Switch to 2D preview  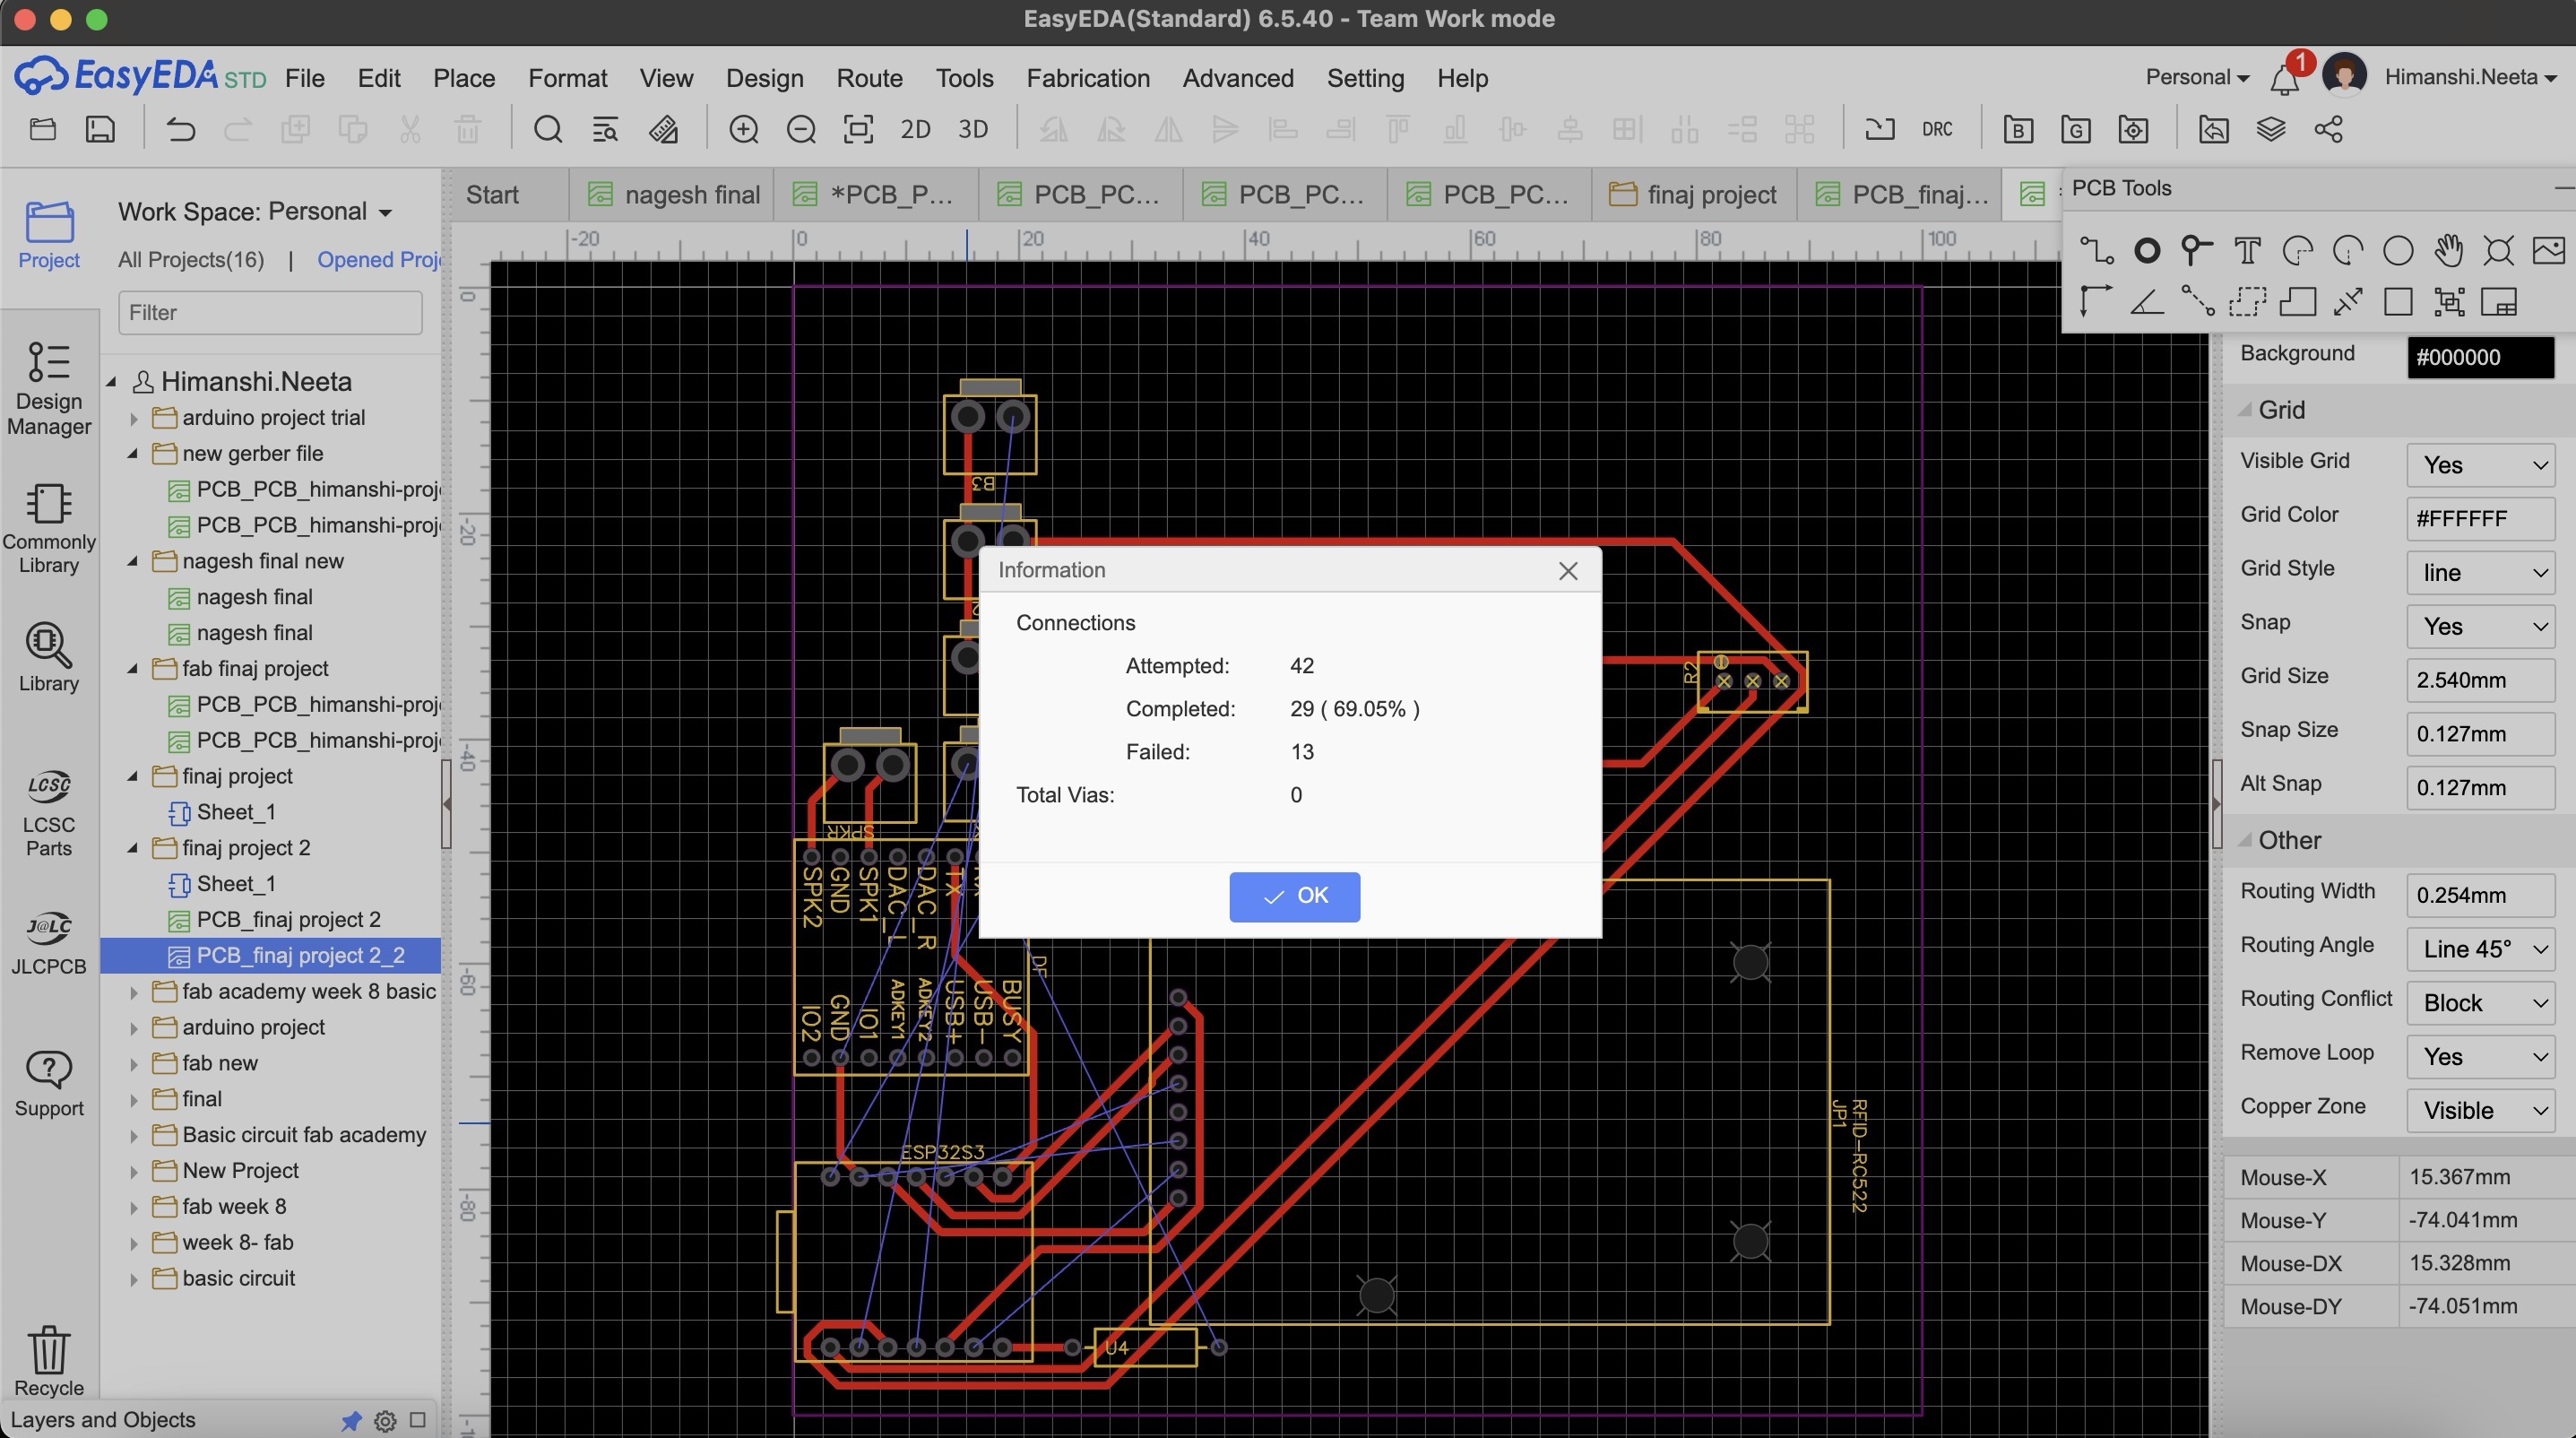(915, 130)
